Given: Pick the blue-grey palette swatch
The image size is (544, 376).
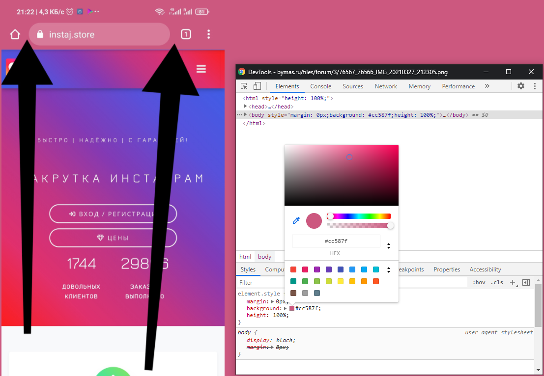Looking at the screenshot, I should coord(317,293).
